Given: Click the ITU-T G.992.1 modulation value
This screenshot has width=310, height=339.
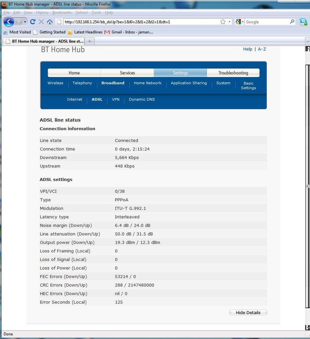Looking at the screenshot, I should tap(130, 208).
